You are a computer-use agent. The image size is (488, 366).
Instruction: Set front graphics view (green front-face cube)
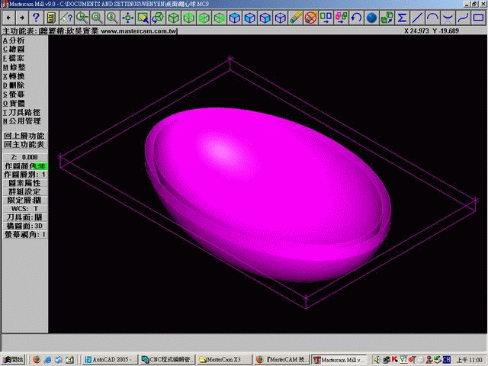204,18
